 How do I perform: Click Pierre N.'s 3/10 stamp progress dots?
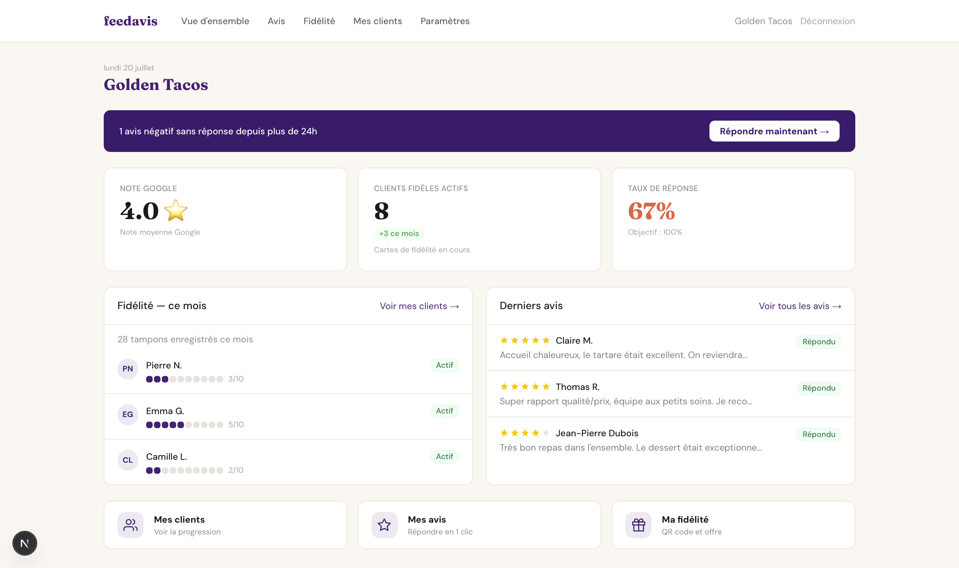(185, 379)
